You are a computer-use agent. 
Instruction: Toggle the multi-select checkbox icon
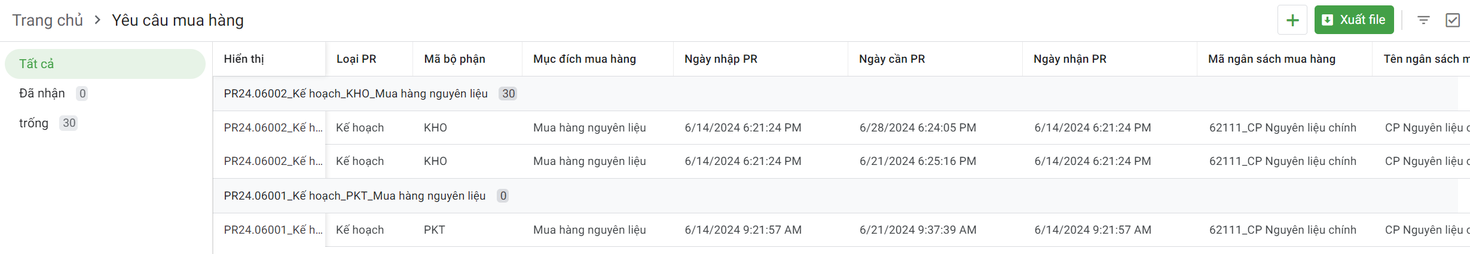[x=1452, y=20]
